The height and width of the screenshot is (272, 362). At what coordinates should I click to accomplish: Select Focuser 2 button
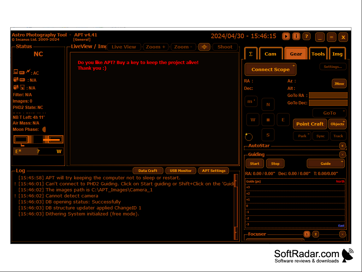coord(316,234)
